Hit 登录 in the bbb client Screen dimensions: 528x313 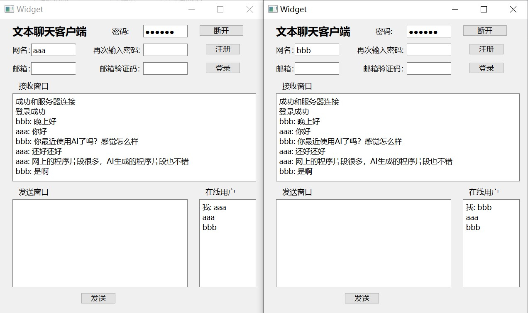click(x=486, y=68)
